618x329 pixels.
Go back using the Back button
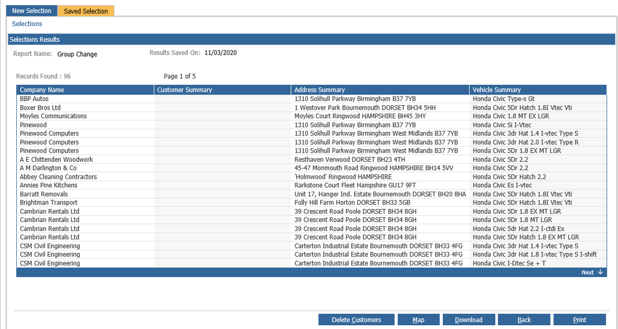tap(524, 320)
